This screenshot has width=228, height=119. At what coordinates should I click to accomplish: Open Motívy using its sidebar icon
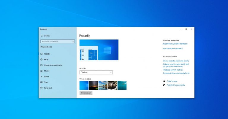click(41, 71)
